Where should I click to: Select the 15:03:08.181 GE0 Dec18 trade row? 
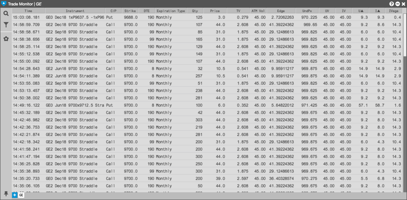(x=207, y=17)
